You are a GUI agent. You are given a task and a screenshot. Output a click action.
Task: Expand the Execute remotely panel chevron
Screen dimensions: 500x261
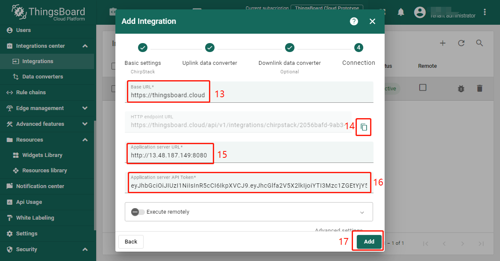(x=362, y=212)
